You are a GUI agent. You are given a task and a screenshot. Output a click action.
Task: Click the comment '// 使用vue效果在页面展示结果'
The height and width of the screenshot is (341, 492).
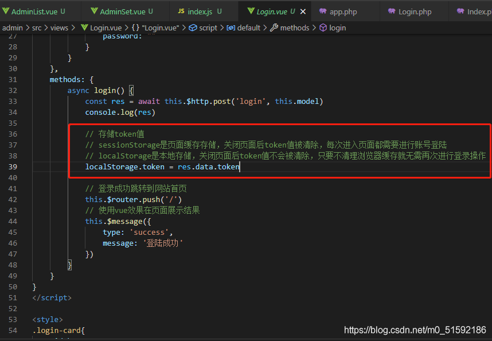142,210
